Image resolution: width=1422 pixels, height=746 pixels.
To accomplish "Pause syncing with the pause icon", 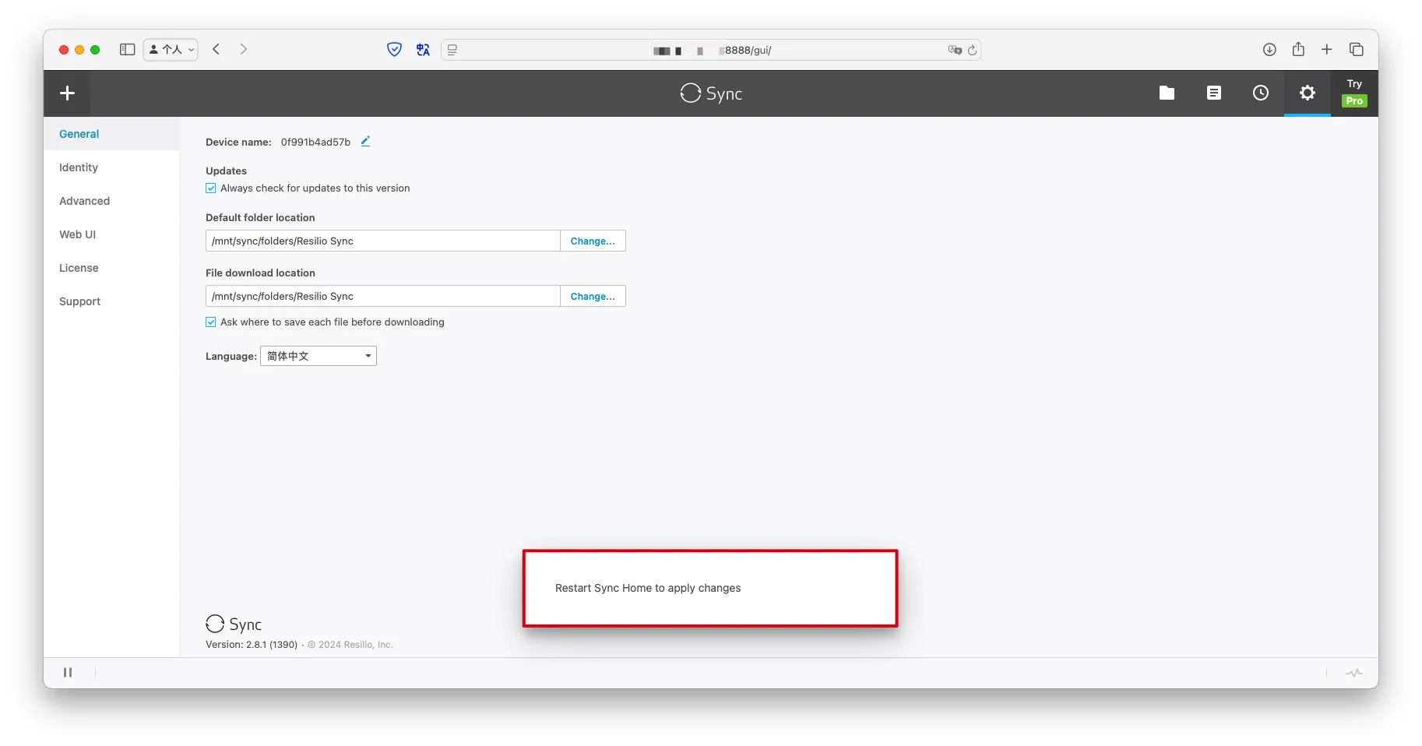I will pyautogui.click(x=68, y=673).
